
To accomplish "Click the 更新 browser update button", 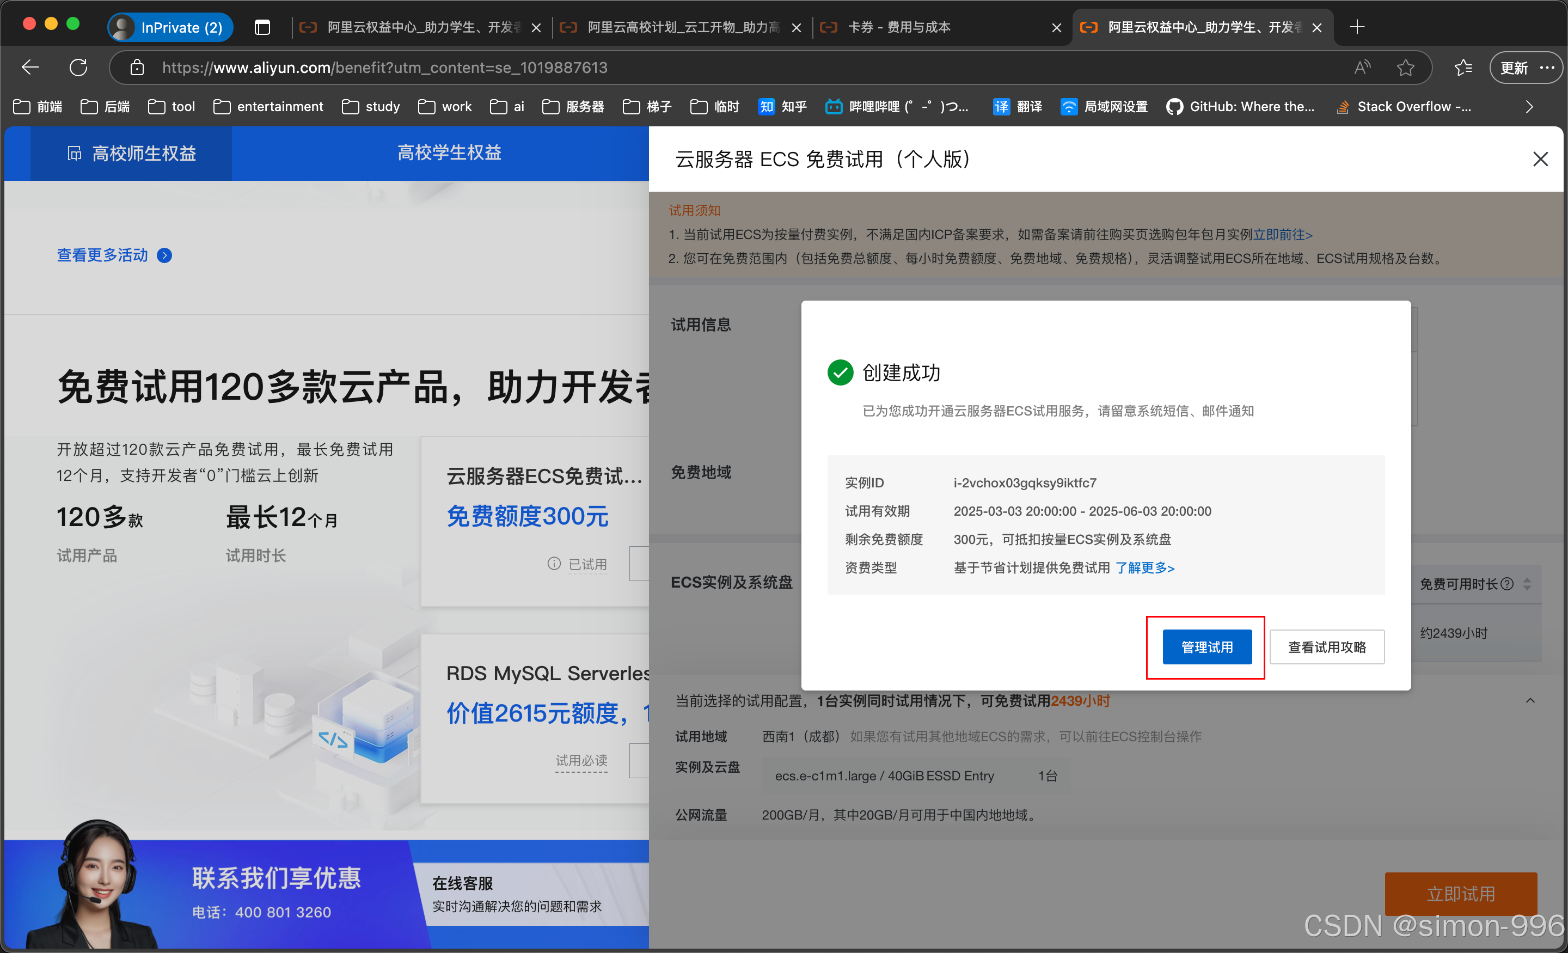I will tap(1525, 68).
